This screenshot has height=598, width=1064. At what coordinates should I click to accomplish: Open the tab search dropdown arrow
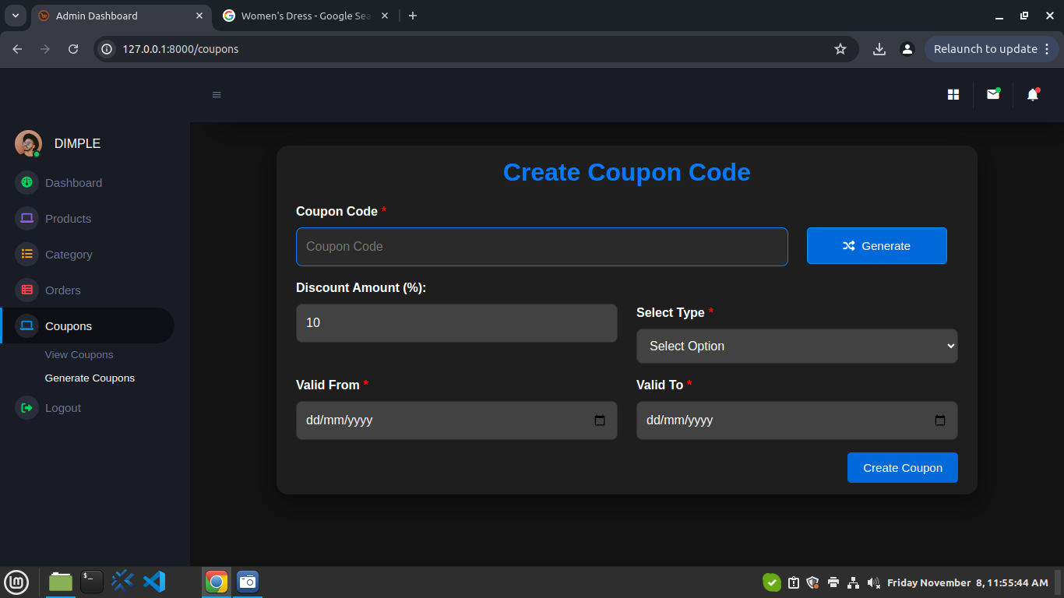point(15,16)
